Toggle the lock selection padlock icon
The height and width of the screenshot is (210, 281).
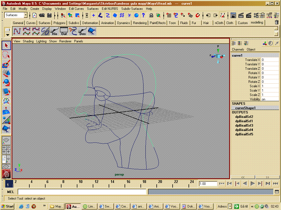[x=151, y=15]
